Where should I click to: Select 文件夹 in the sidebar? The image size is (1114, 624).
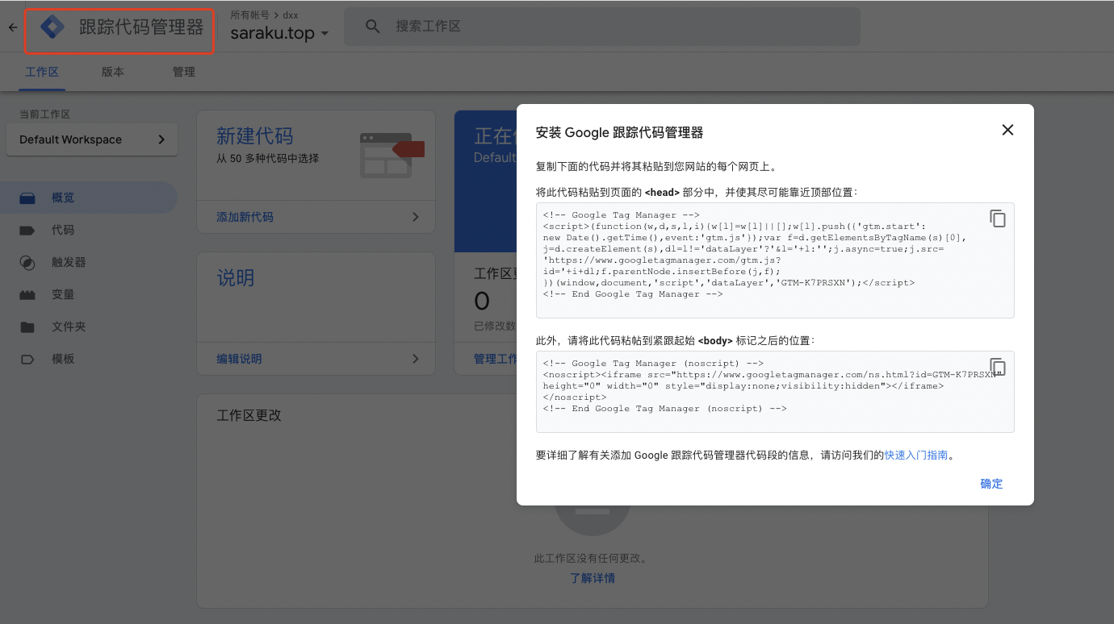pos(89,327)
